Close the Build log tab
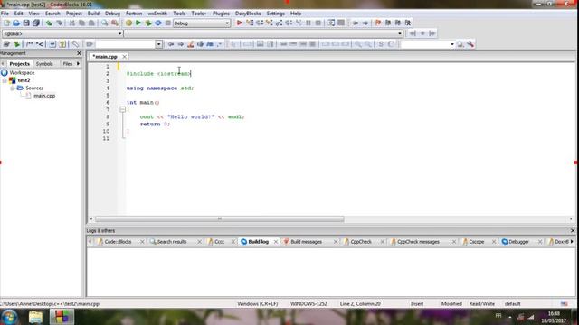This screenshot has height=325, width=579. [x=275, y=242]
